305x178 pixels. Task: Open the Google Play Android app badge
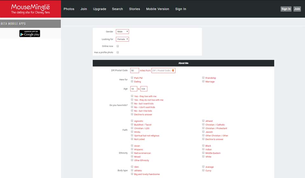pos(30,34)
